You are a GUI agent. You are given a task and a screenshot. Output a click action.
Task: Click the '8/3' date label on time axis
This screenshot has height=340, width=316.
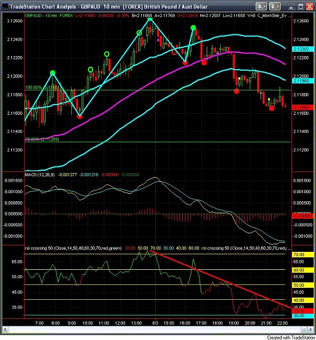pos(155,323)
